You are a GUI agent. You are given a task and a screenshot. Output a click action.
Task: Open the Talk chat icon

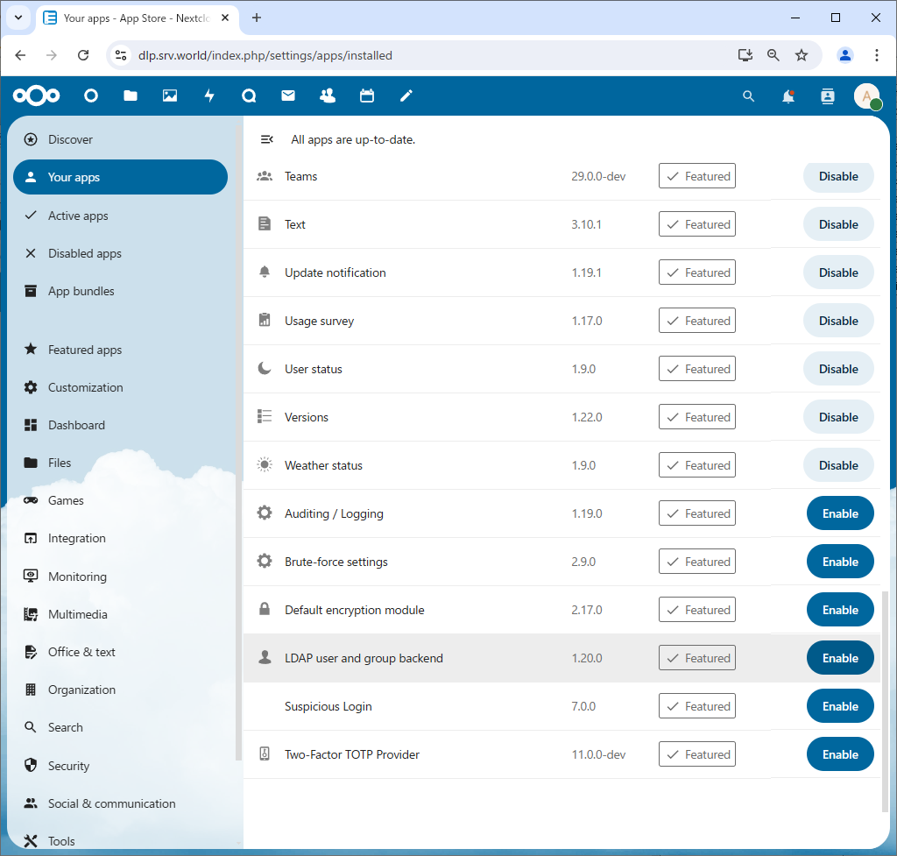[x=249, y=96]
